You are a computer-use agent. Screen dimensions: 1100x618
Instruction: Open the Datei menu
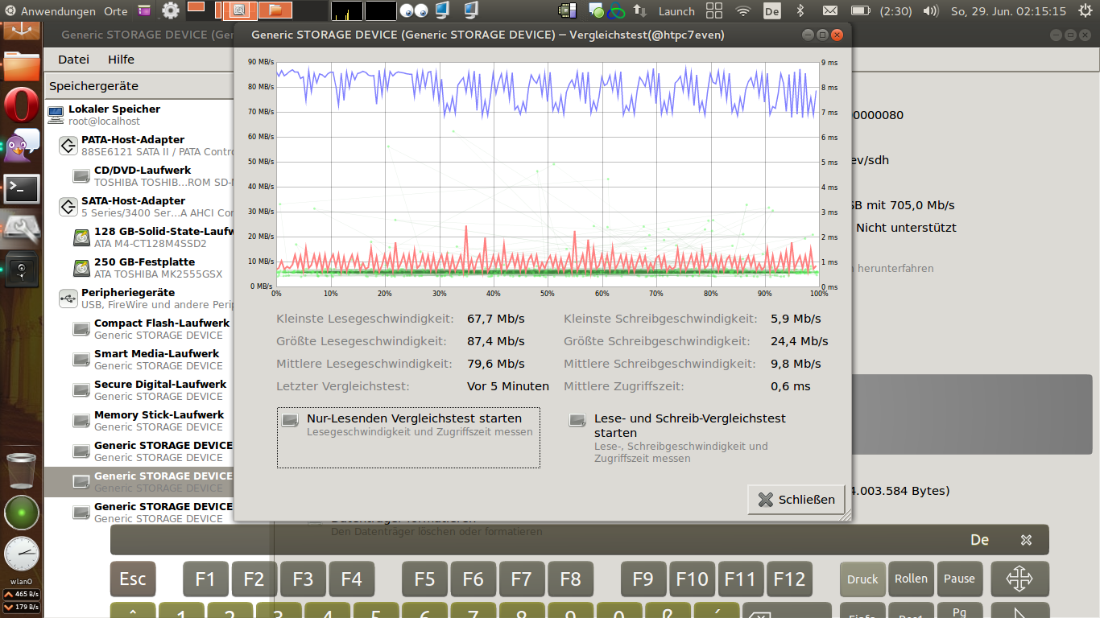[73, 60]
